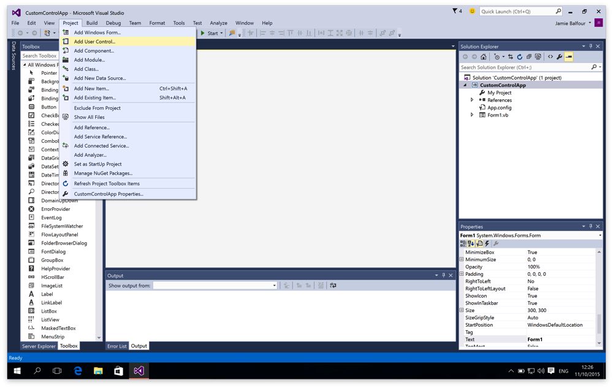Expand the MinimumSize property

(x=462, y=259)
